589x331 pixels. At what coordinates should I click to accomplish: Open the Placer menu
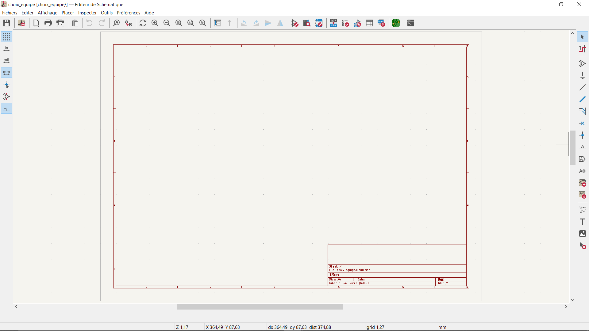click(x=67, y=13)
